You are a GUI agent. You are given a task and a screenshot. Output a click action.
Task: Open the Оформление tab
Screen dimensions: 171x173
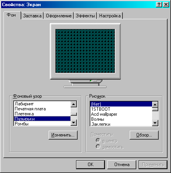click(x=59, y=16)
